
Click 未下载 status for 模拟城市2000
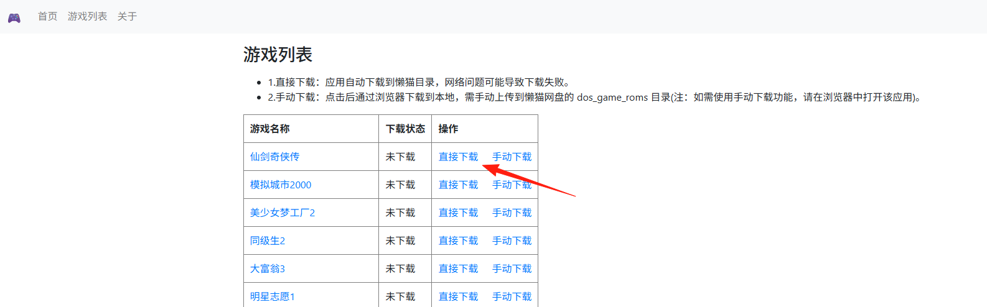(x=400, y=185)
